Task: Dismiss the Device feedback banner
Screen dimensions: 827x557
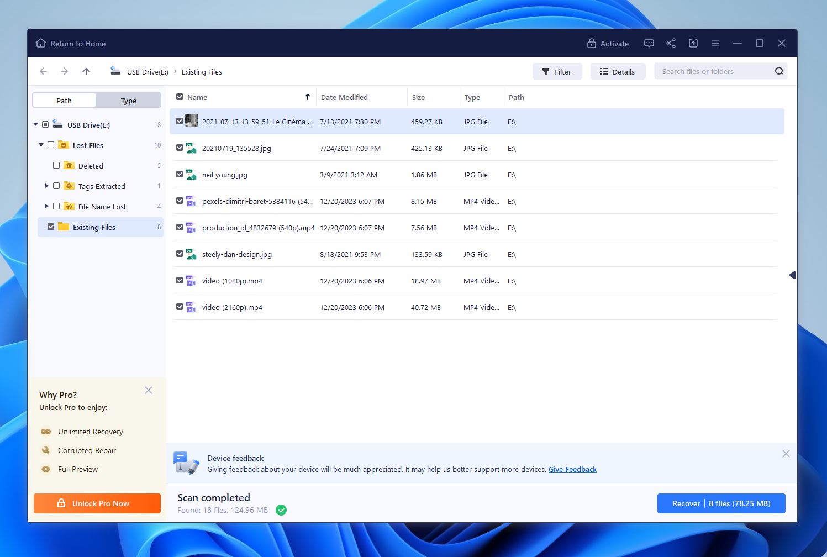Action: [786, 454]
